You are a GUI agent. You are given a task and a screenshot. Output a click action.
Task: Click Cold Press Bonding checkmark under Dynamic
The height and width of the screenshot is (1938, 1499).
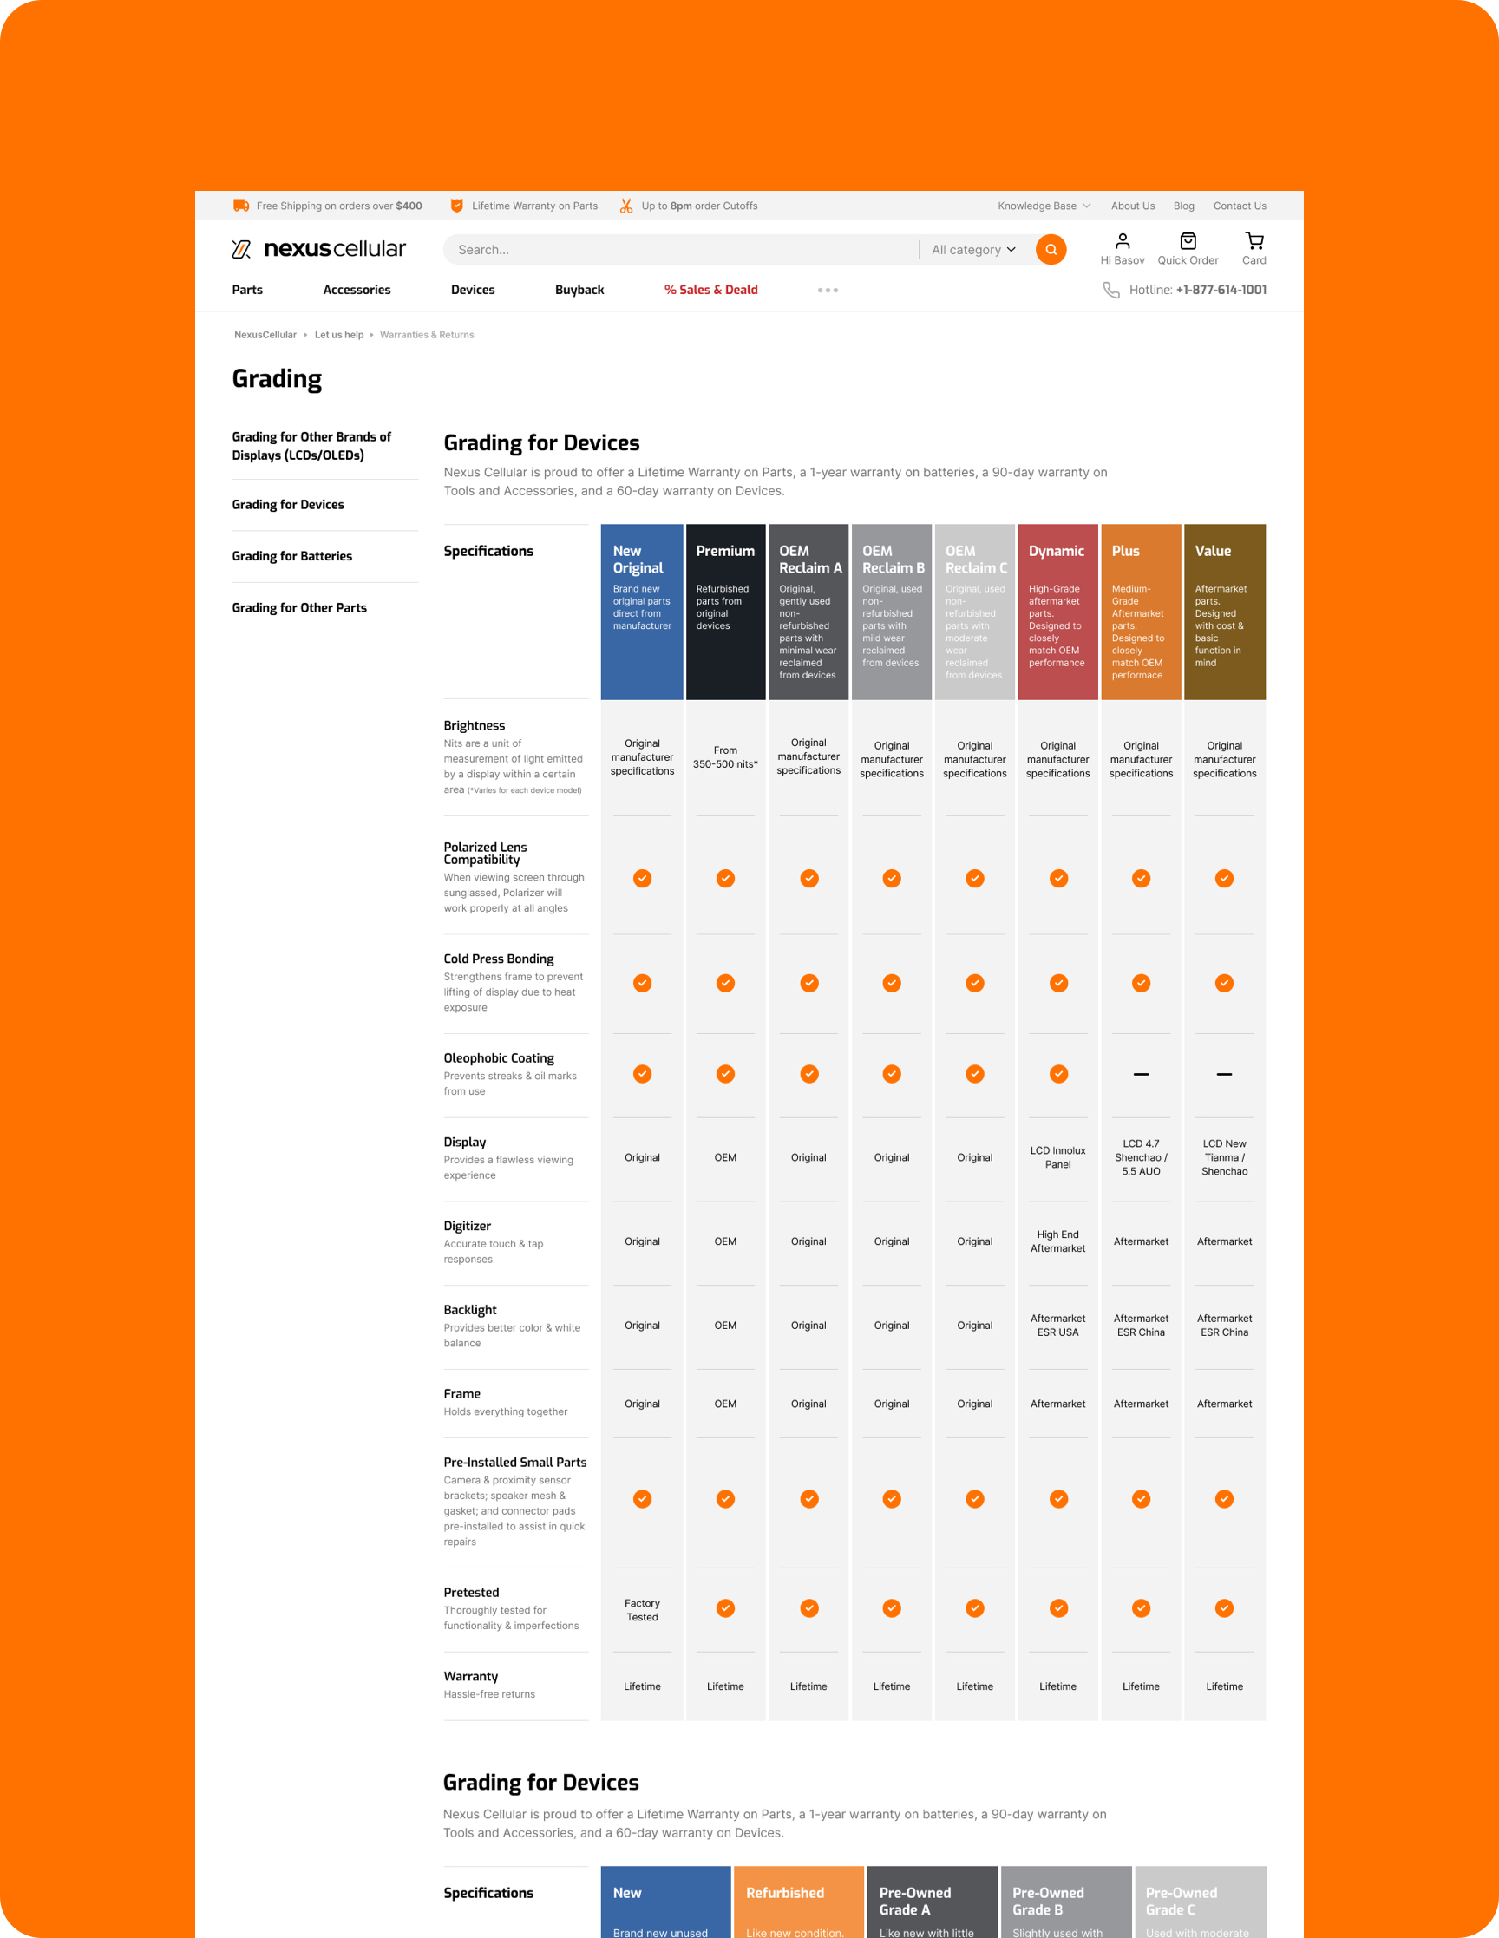tap(1059, 983)
